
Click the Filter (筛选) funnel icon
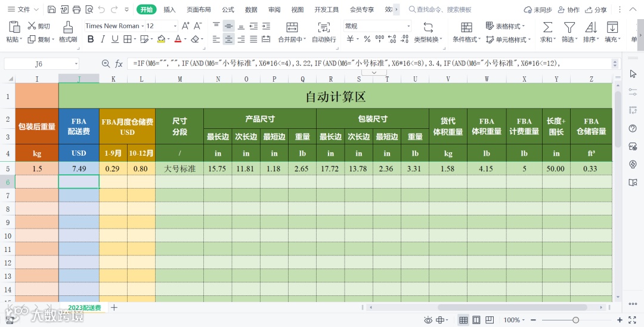pos(569,27)
